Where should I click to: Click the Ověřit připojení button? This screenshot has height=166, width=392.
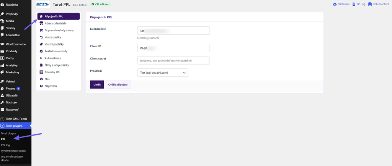pyautogui.click(x=118, y=84)
